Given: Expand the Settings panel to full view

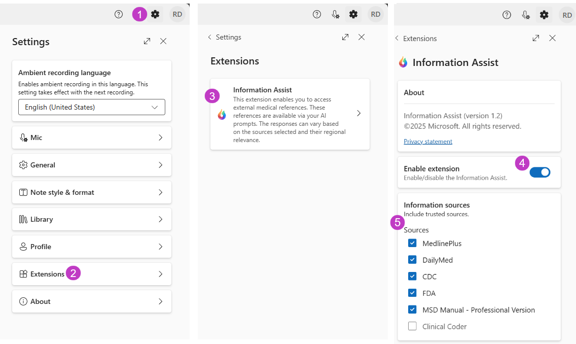Looking at the screenshot, I should (147, 41).
